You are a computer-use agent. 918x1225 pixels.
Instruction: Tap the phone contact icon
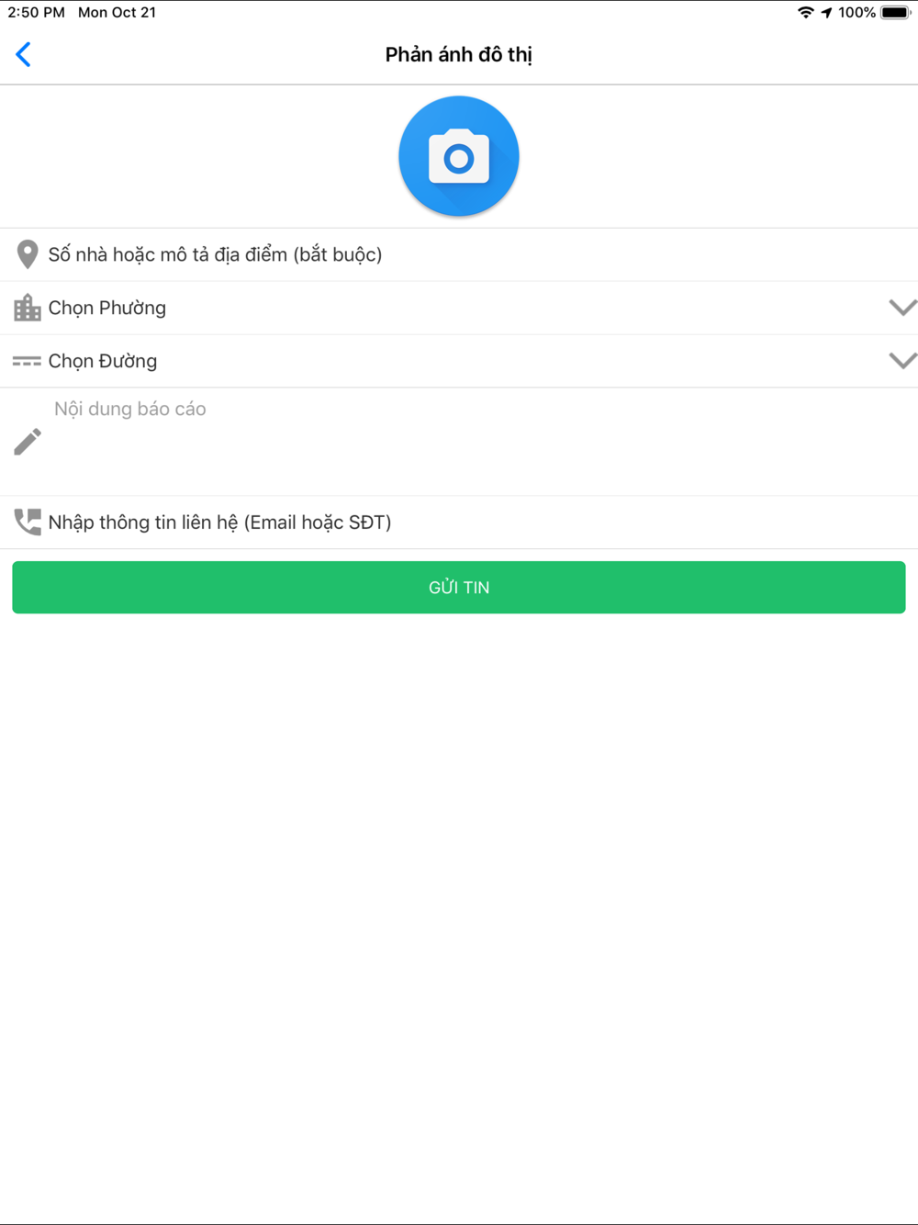coord(28,522)
